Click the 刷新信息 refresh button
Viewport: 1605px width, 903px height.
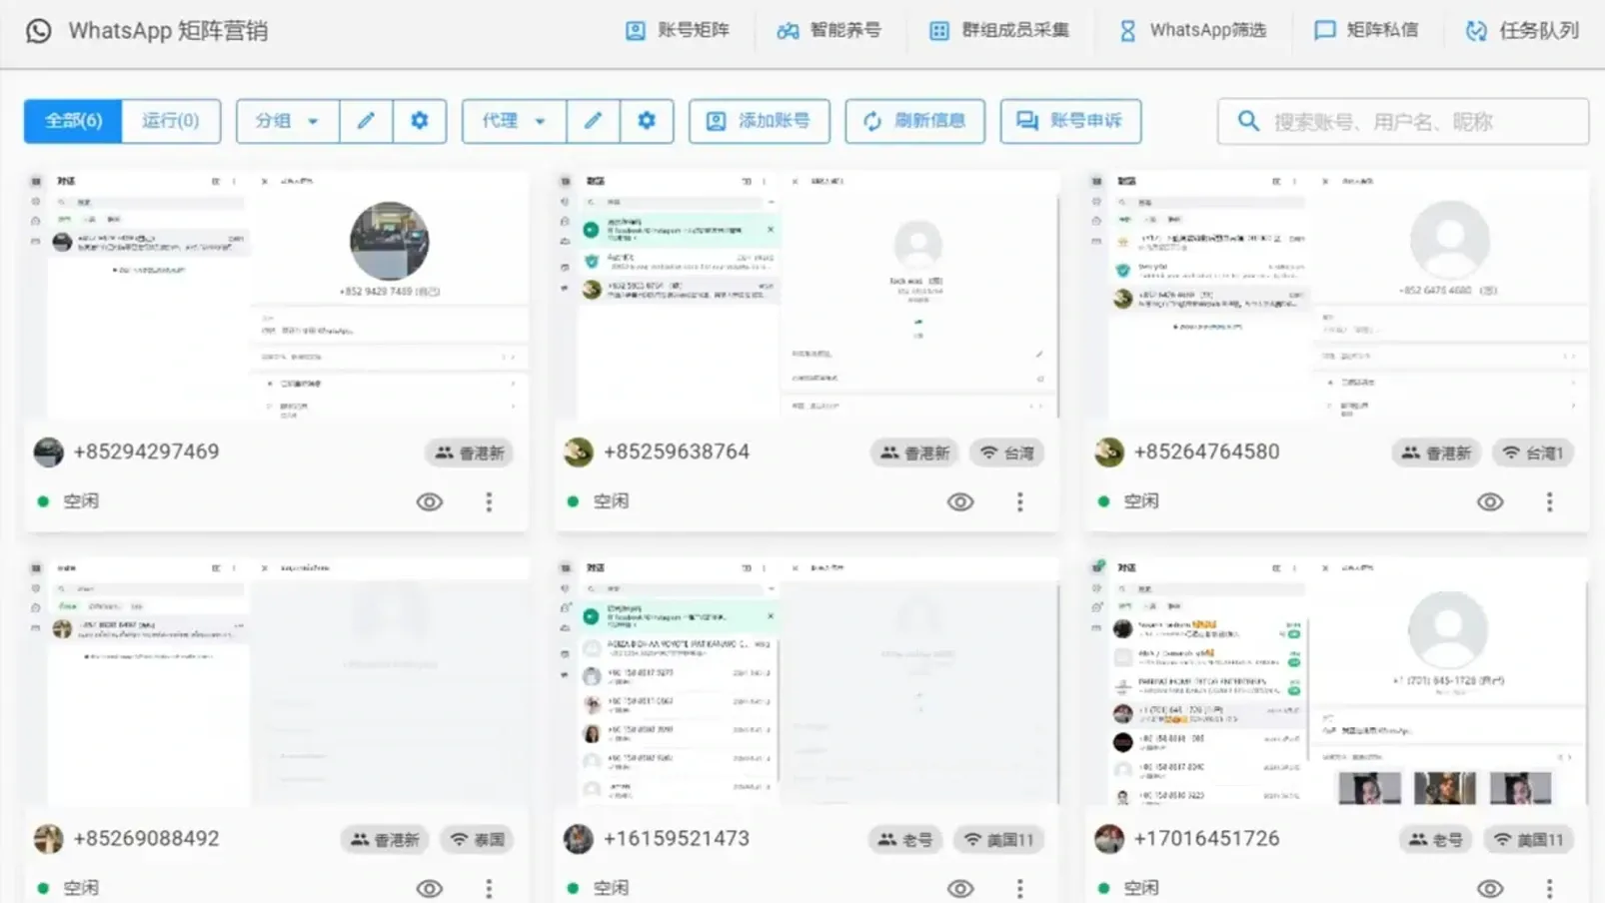(914, 121)
